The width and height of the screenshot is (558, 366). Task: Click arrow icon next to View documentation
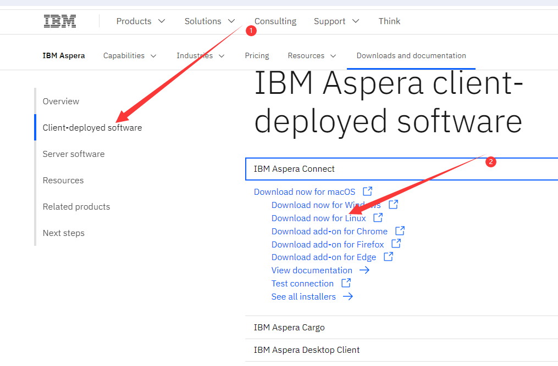click(364, 270)
